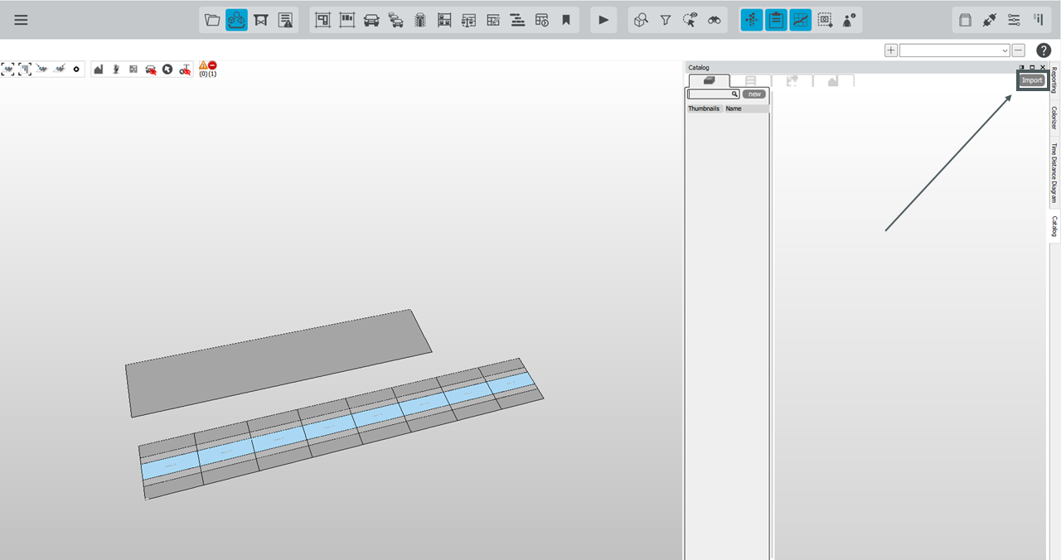Toggle the highlighted clipboard icon
1061x560 pixels.
tap(776, 20)
